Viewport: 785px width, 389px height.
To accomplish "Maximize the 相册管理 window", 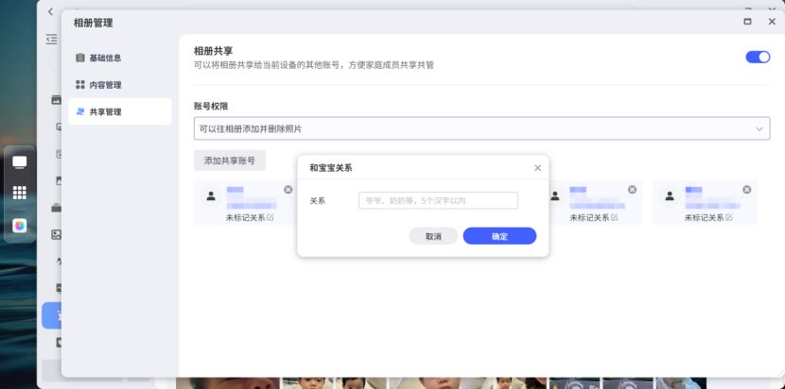I will click(x=747, y=22).
